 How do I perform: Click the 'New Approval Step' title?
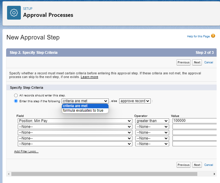[x=33, y=37]
